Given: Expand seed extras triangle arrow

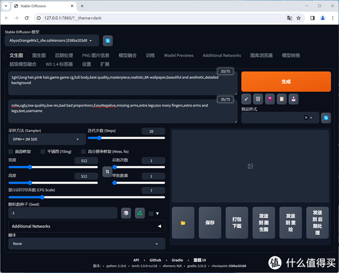Looking at the screenshot, I should click(x=158, y=214).
